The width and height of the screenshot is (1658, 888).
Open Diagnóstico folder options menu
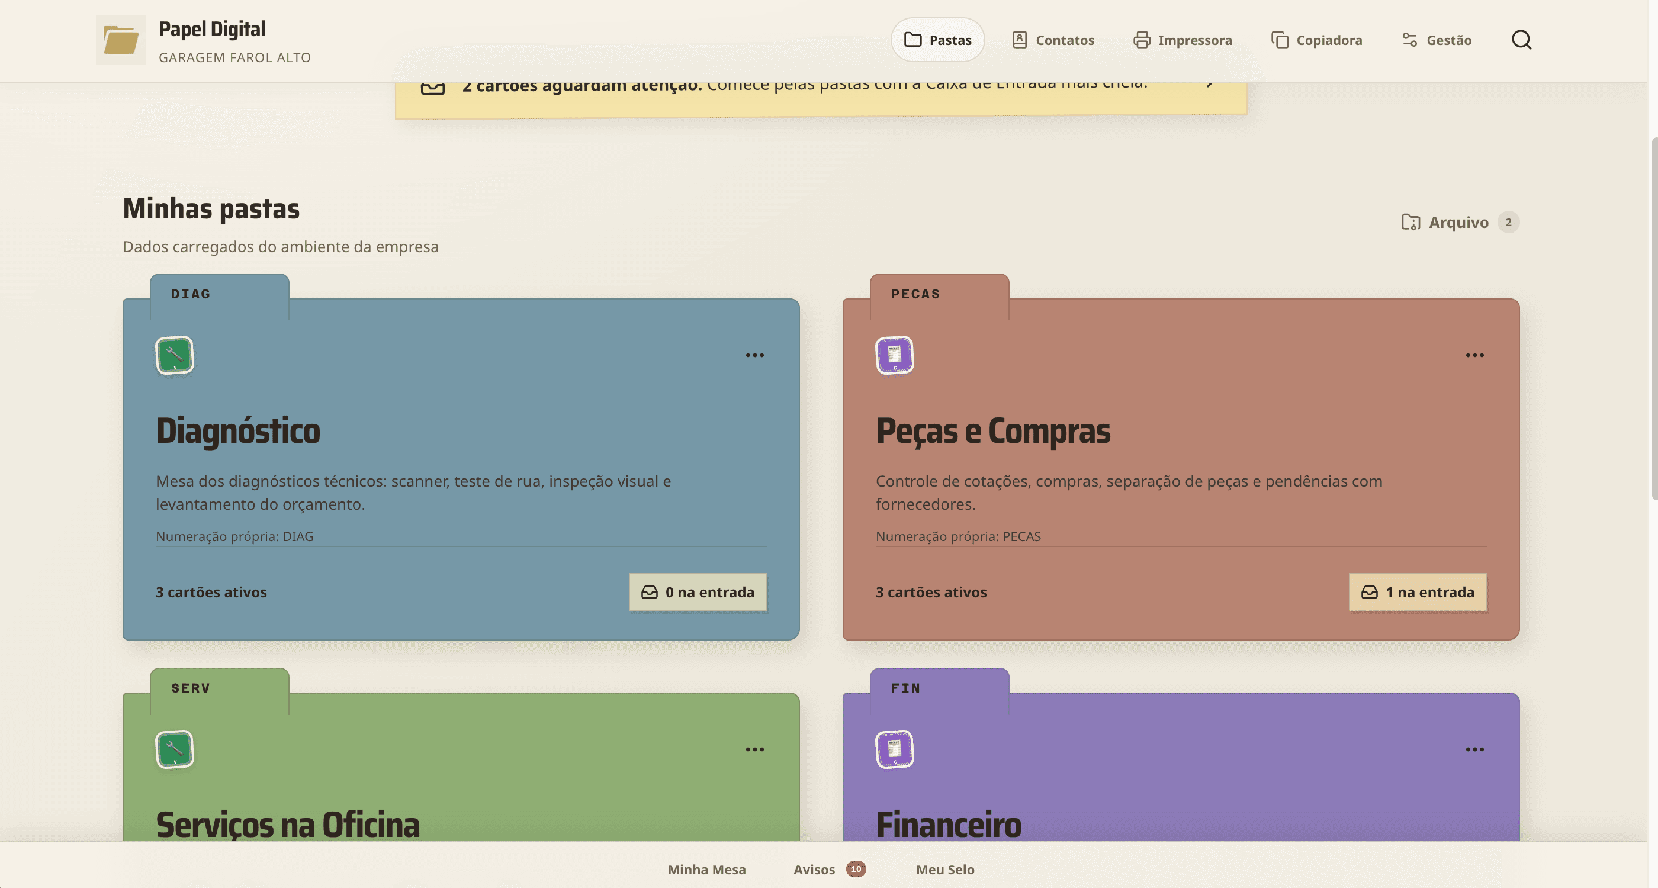[x=754, y=355]
